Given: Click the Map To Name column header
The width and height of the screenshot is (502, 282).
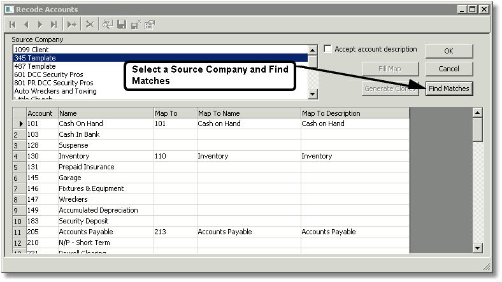Looking at the screenshot, I should (x=249, y=113).
